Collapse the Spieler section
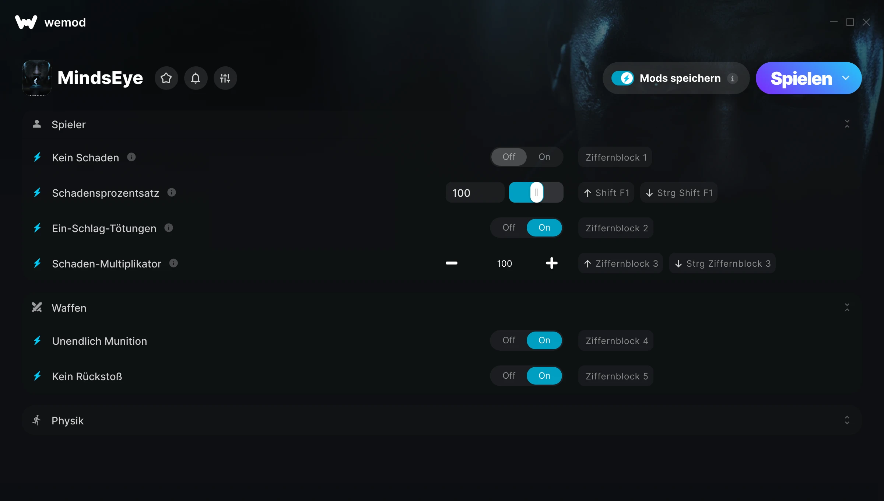 (847, 124)
